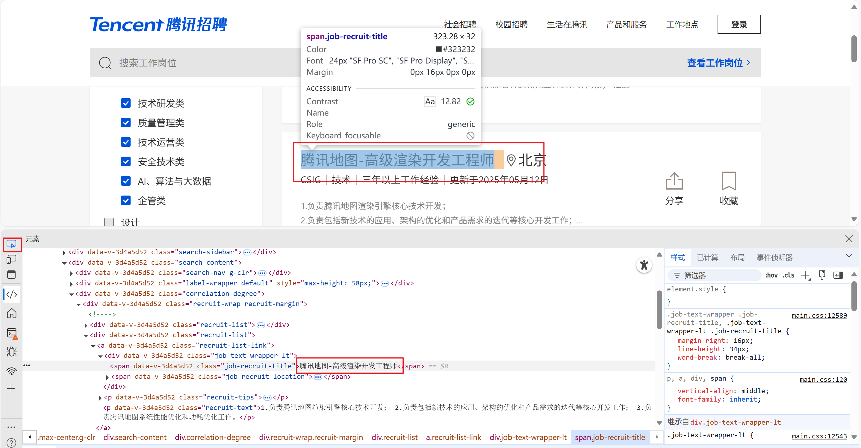
Task: Open the Console panel icon
Action: pyautogui.click(x=11, y=333)
